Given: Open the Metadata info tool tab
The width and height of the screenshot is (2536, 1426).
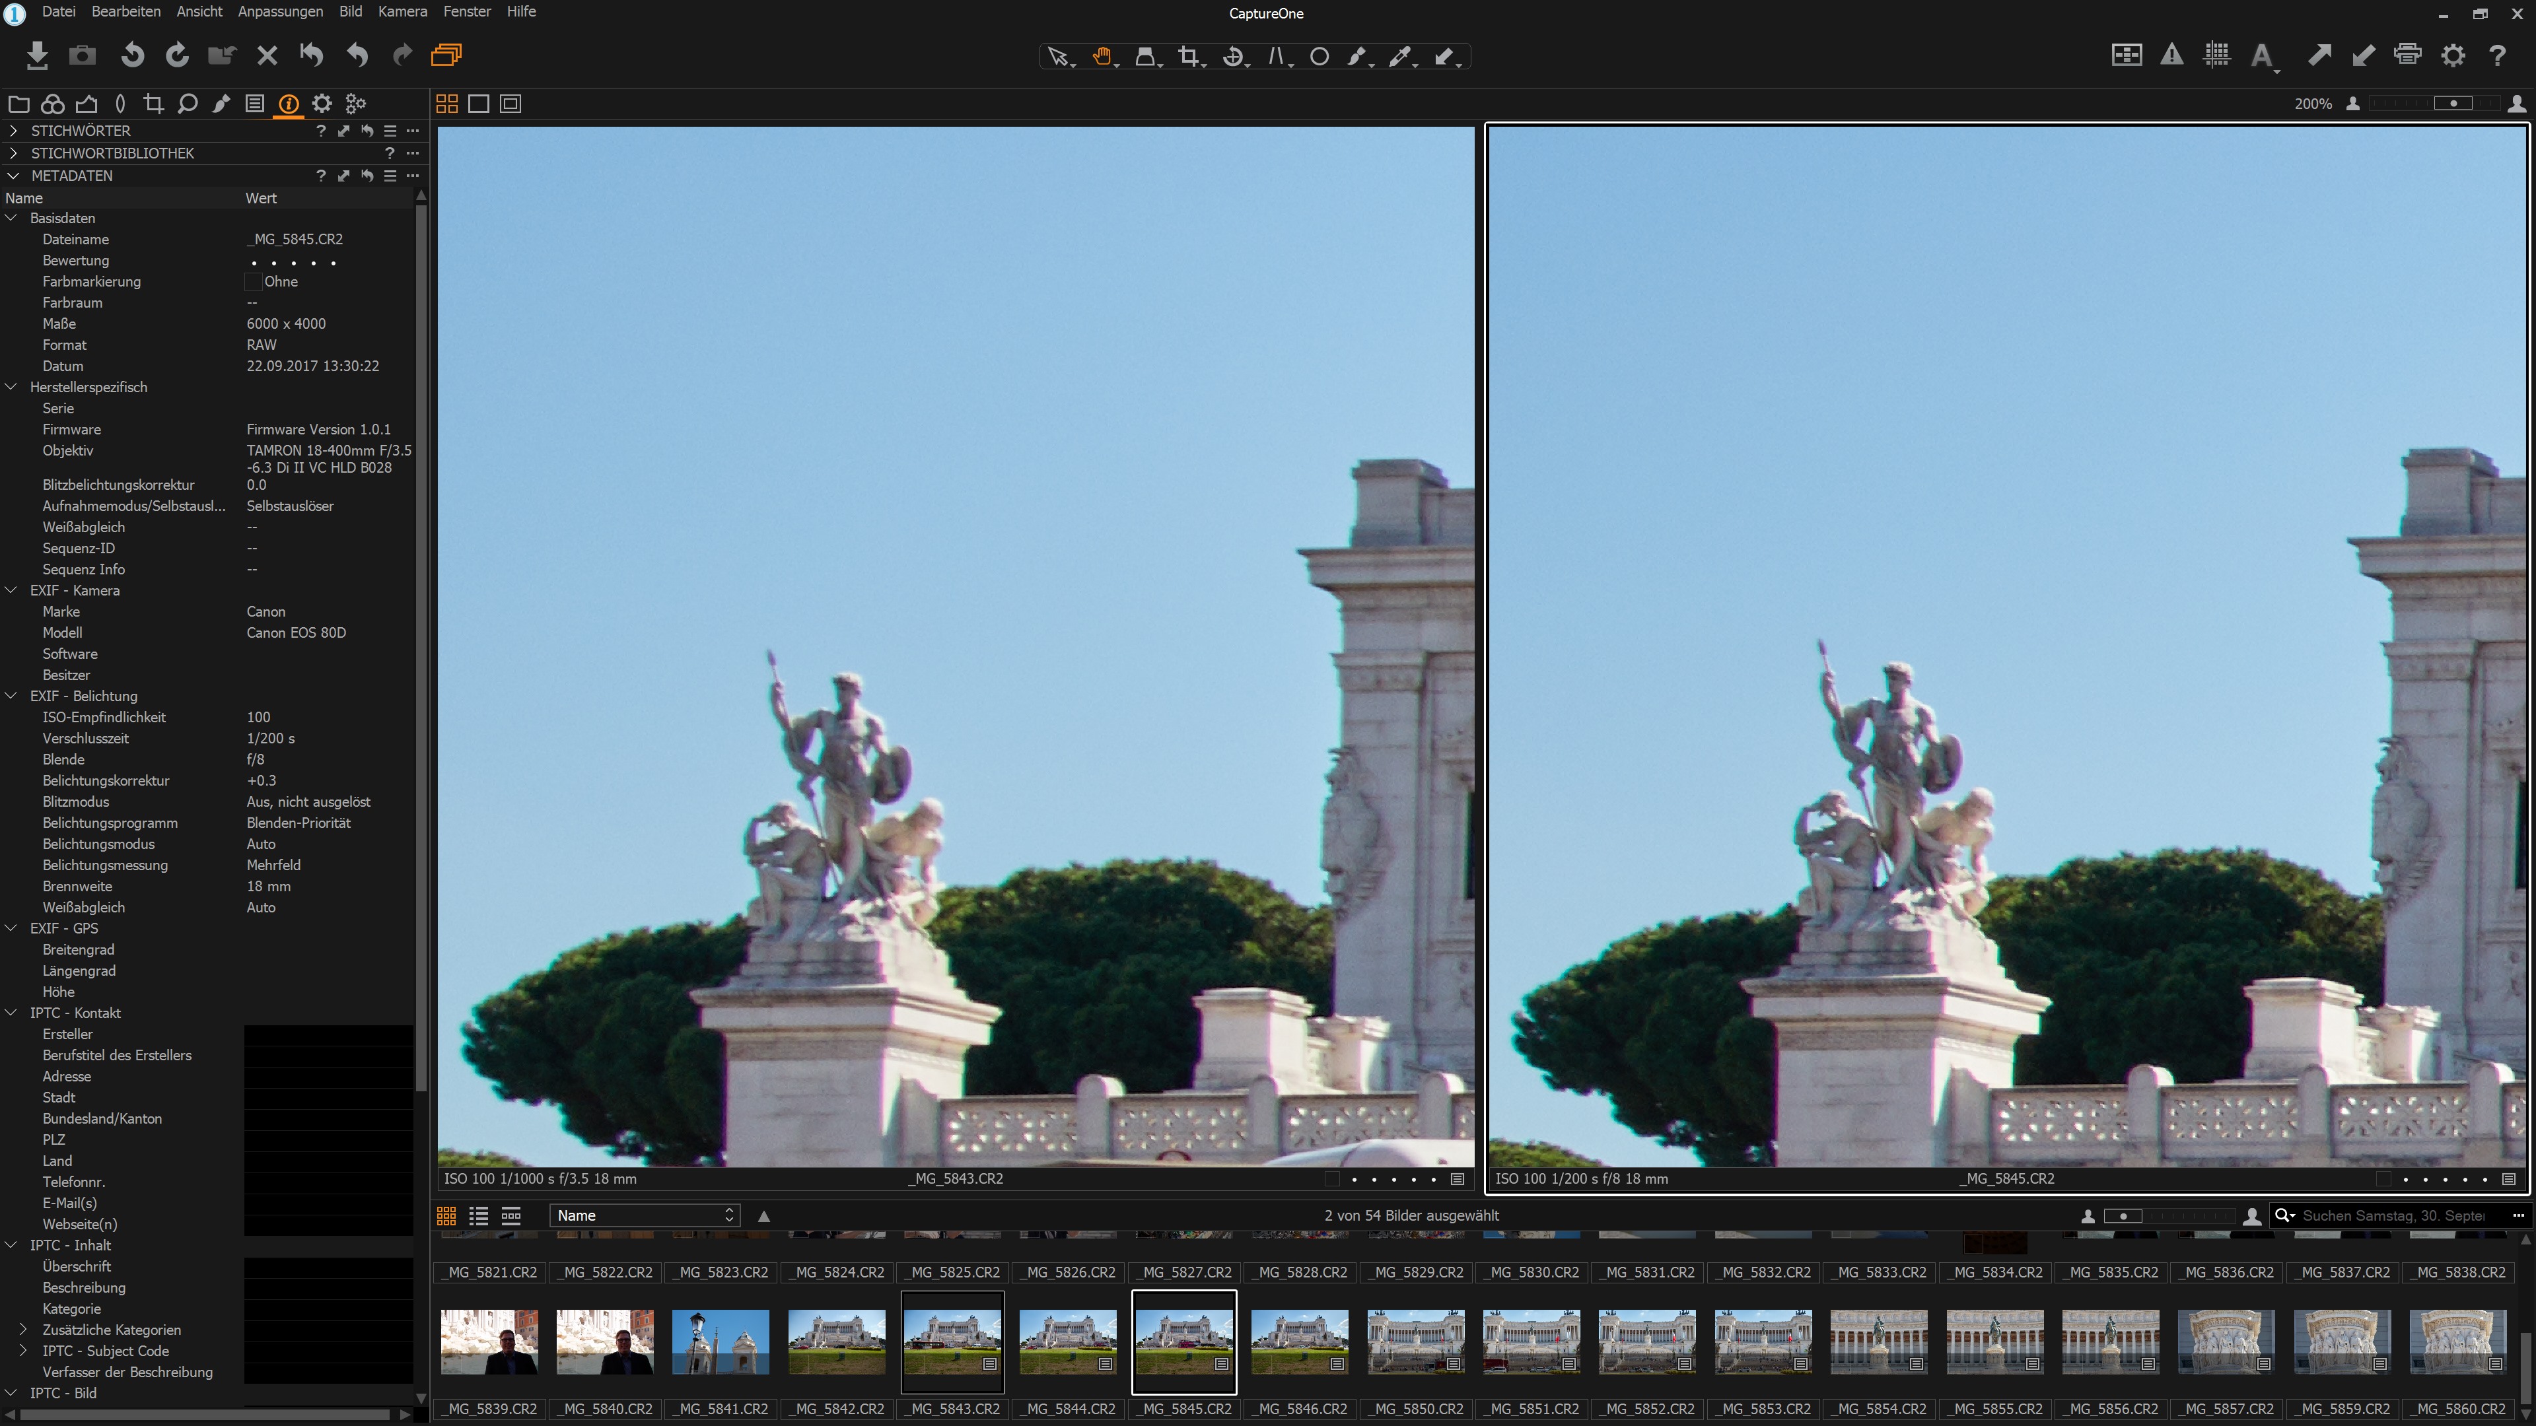Looking at the screenshot, I should click(x=289, y=104).
